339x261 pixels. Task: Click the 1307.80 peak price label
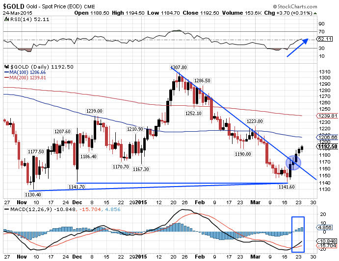[x=179, y=67]
